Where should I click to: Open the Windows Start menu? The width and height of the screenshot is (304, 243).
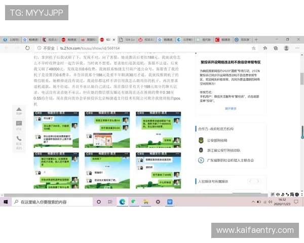click(x=6, y=202)
